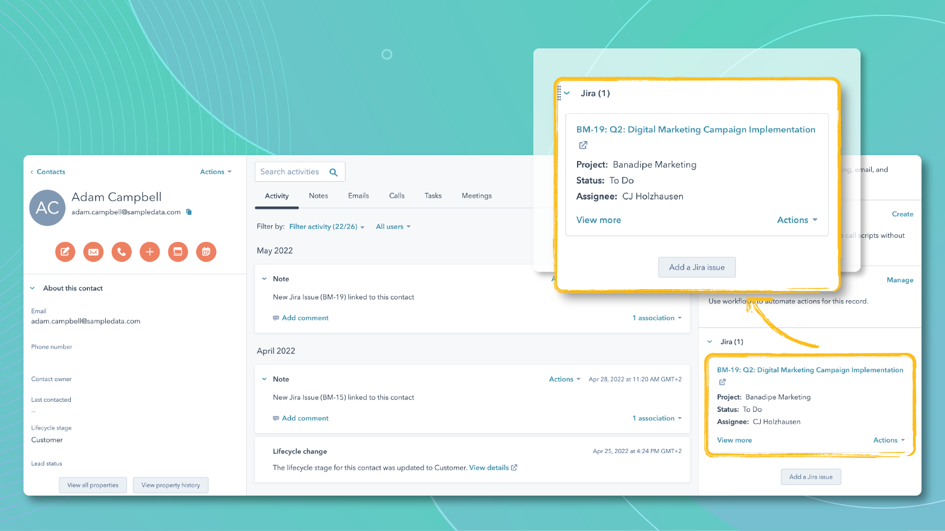Open View more for issue BM-19
945x531 pixels.
(598, 219)
